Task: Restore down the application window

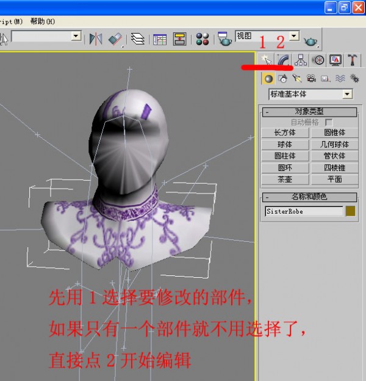Action: (345, 7)
